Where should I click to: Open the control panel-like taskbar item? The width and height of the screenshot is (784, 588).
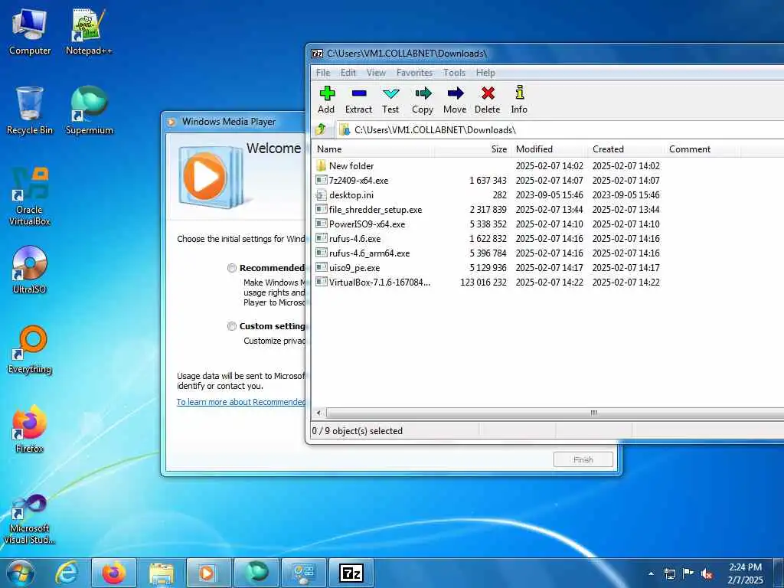point(303,573)
